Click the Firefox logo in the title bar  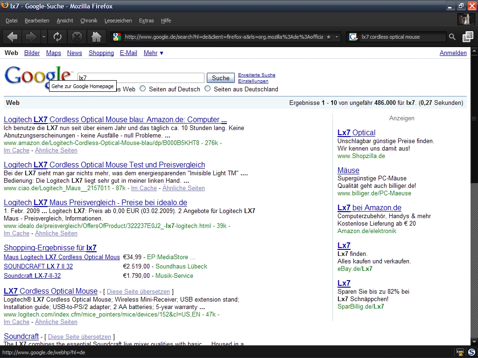5,5
